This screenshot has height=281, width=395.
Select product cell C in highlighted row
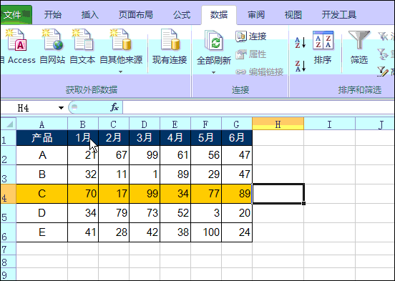click(x=42, y=194)
